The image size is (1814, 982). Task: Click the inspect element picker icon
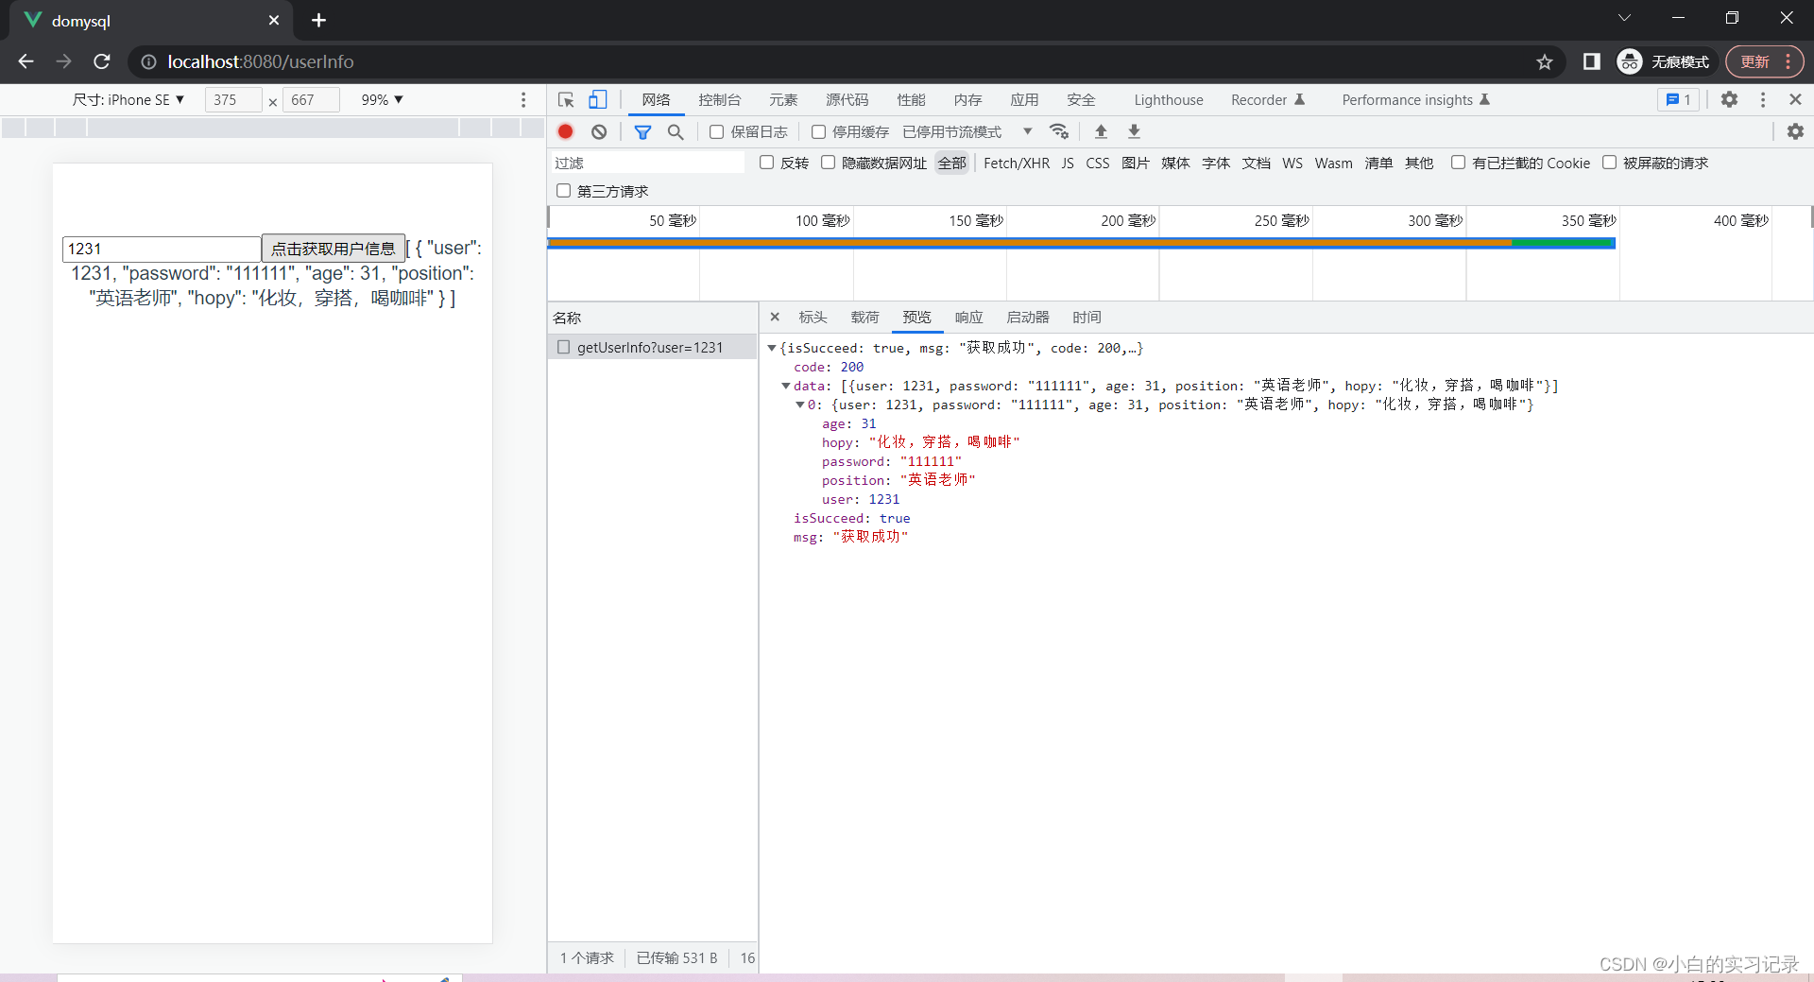click(566, 100)
